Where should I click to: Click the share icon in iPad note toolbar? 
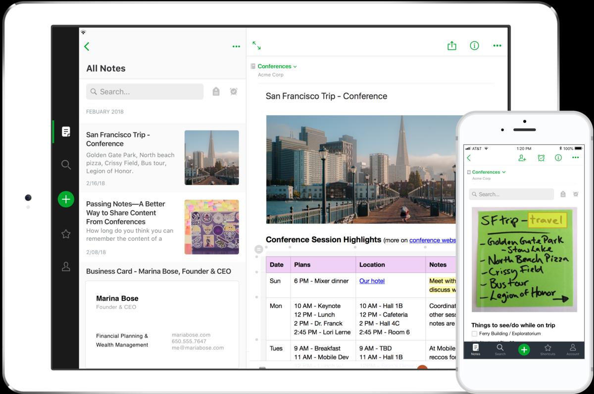pos(451,46)
